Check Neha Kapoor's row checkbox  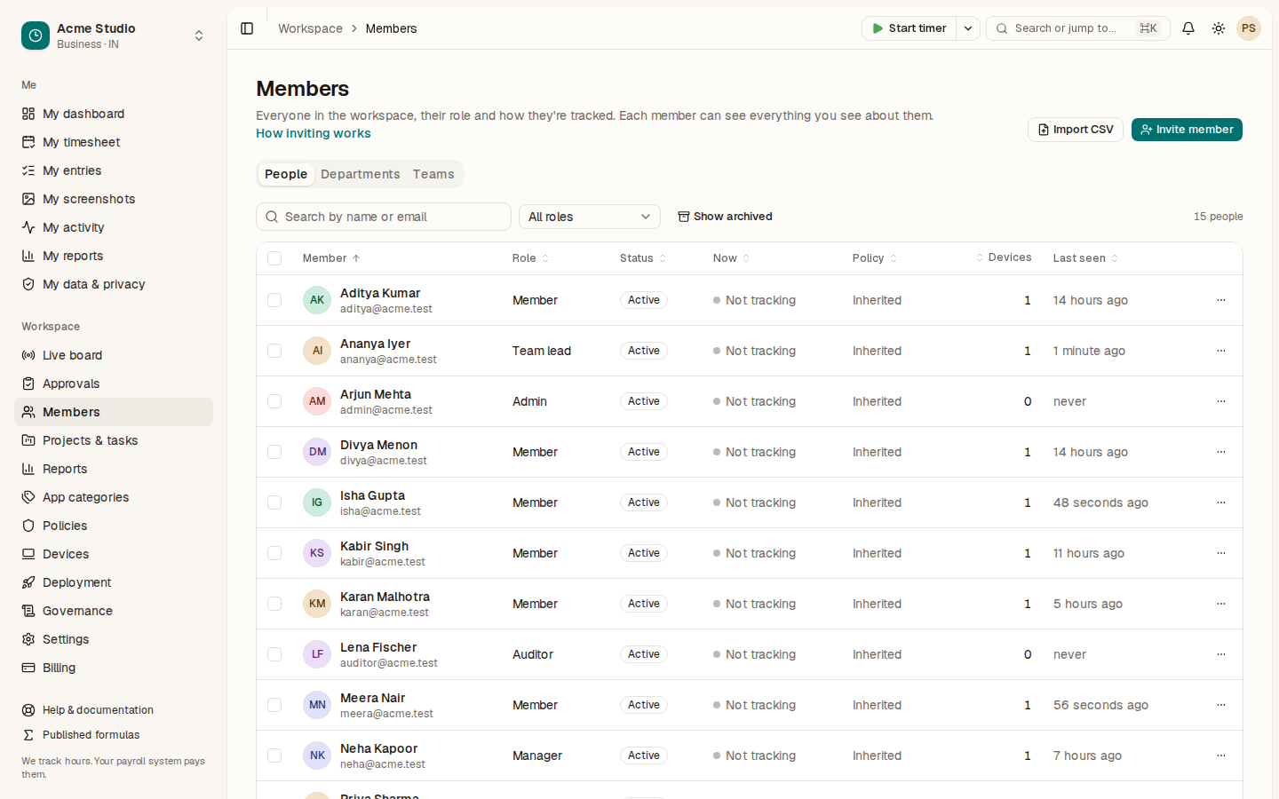click(274, 755)
